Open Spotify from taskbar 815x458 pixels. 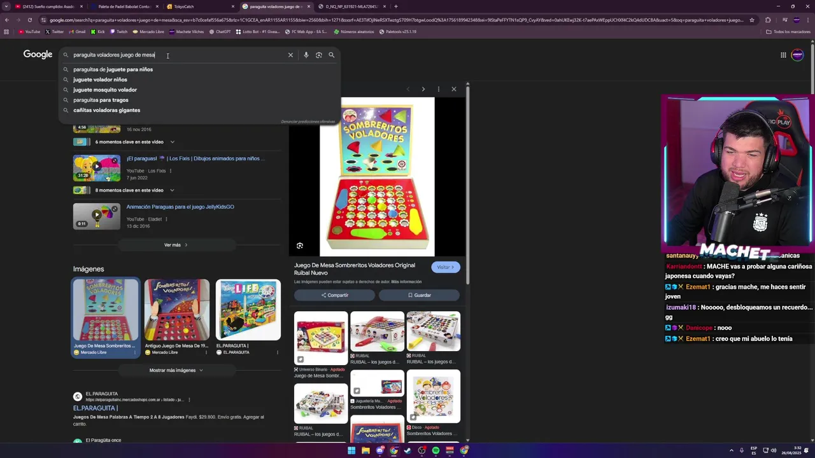tap(436, 450)
